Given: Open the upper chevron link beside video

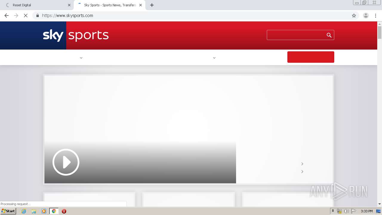Looking at the screenshot, I should coord(302,164).
